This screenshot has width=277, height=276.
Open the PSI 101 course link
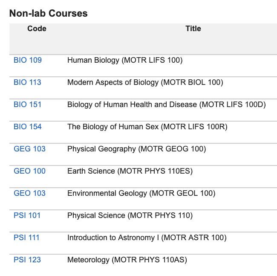(x=27, y=215)
